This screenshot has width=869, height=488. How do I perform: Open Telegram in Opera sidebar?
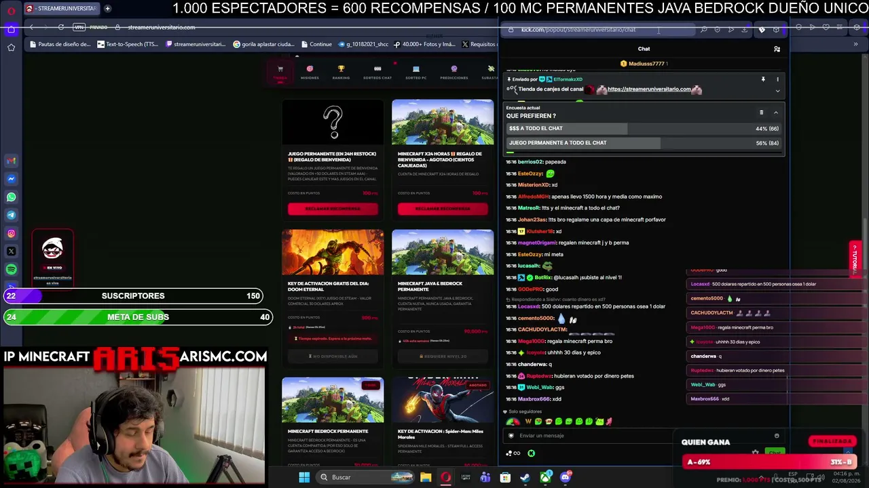tap(11, 216)
